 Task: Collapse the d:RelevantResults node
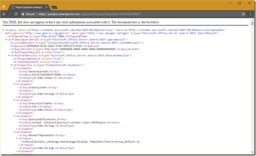tap(9, 56)
